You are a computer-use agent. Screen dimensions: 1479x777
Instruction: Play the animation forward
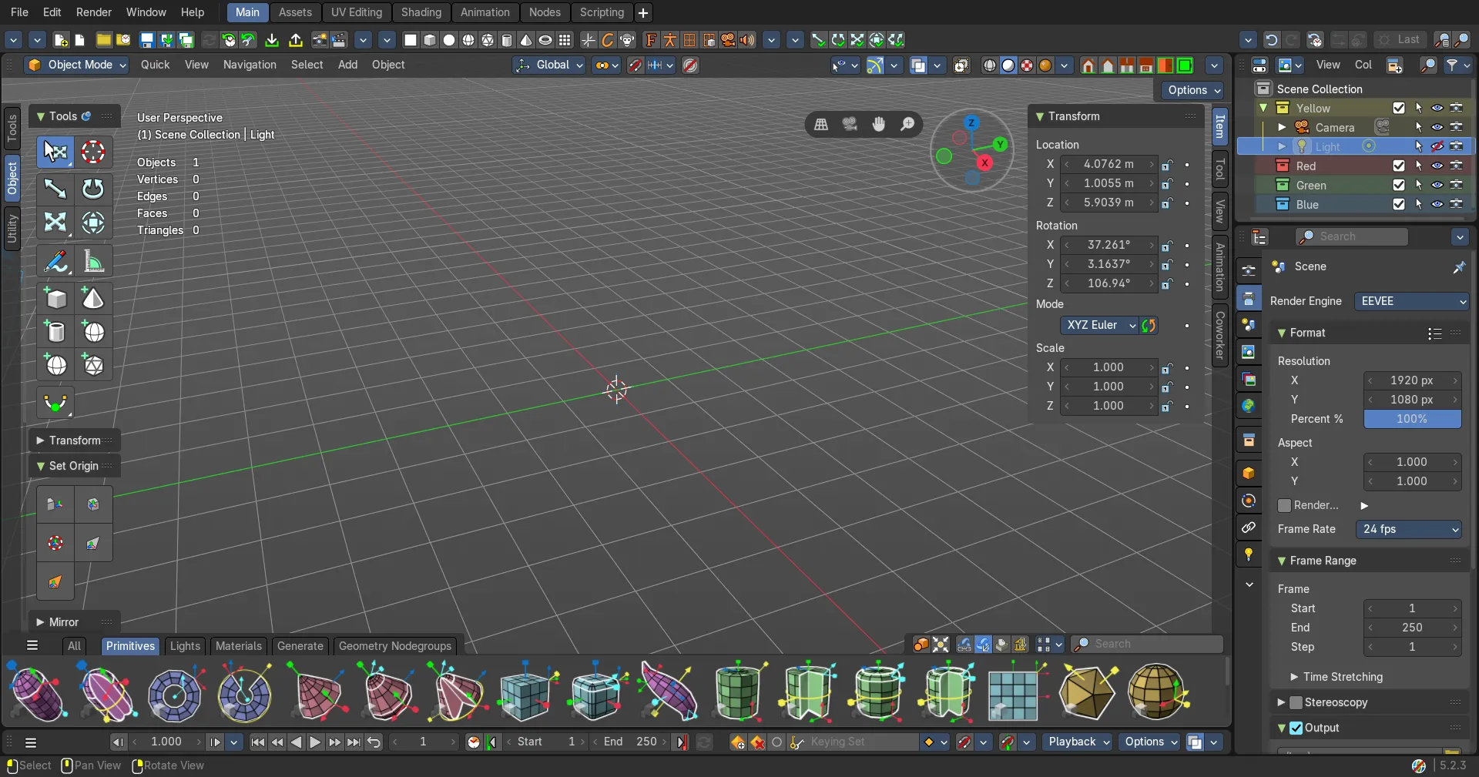click(315, 742)
